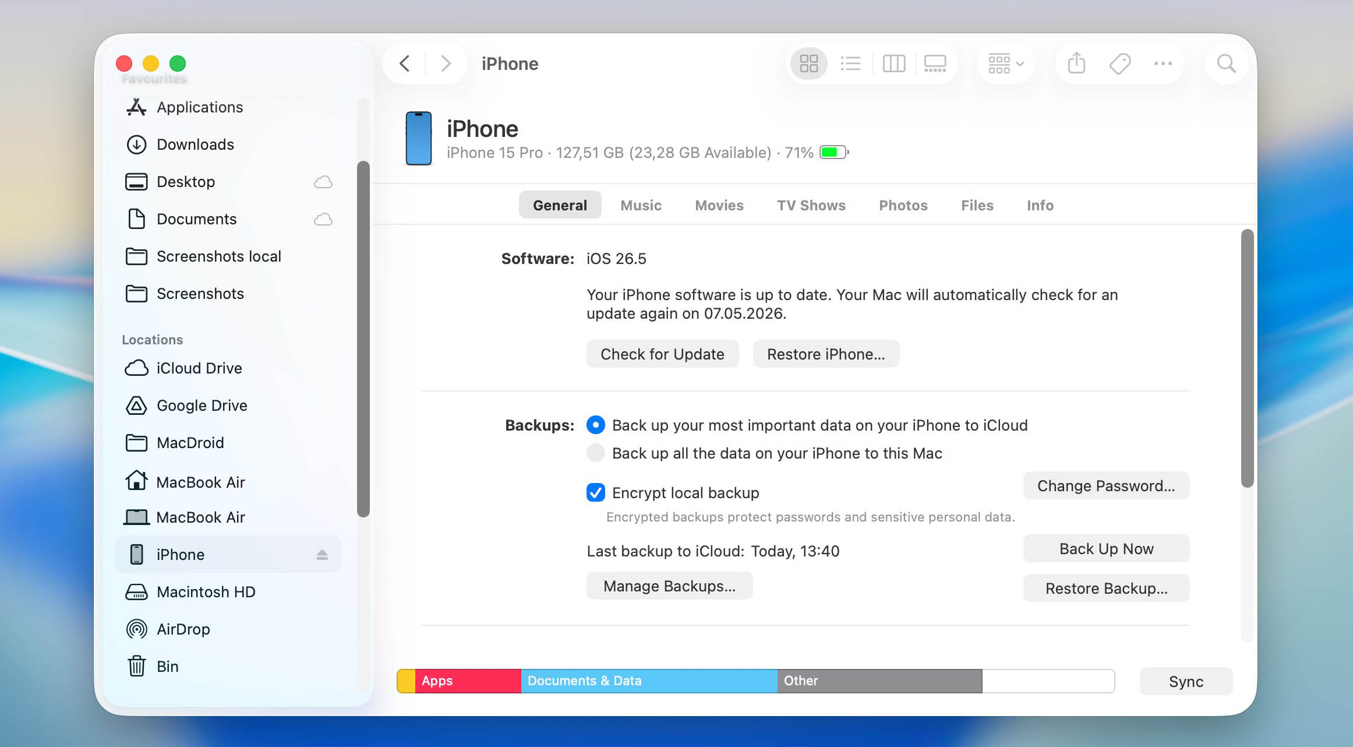Click the Sync button
Image resolution: width=1353 pixels, height=747 pixels.
pyautogui.click(x=1186, y=681)
